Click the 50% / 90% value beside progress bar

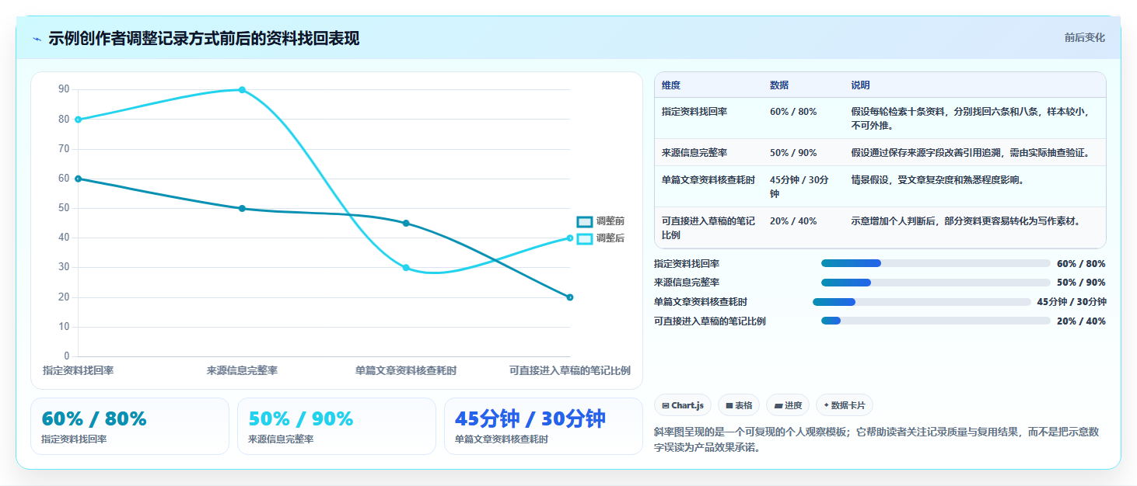[1081, 283]
